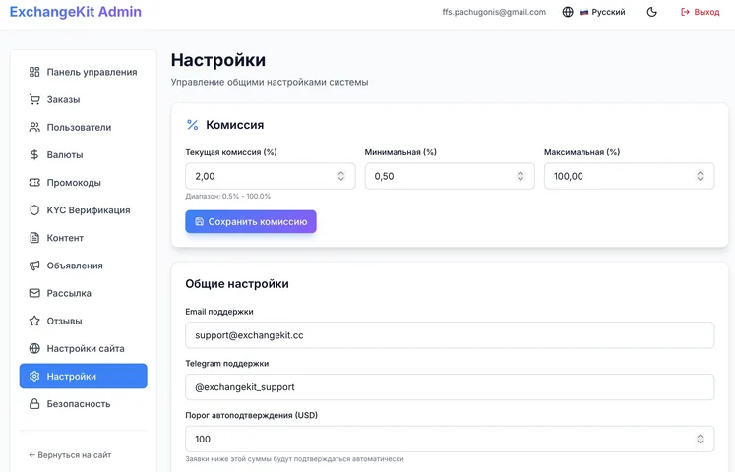Click the dollar sign icon beside Валюты
Viewport: 735px width, 472px height.
pyautogui.click(x=34, y=154)
